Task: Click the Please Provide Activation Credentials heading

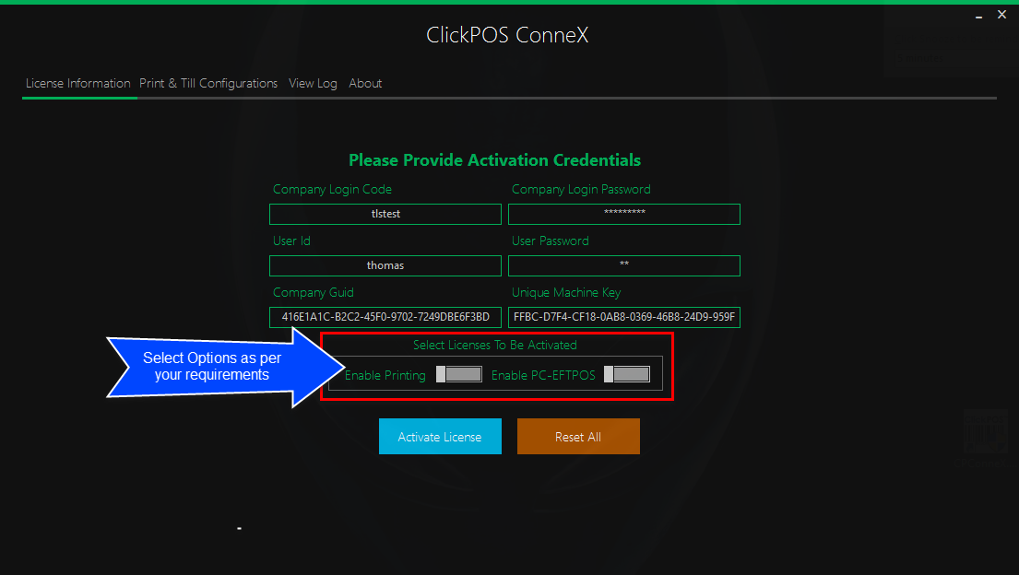Action: pyautogui.click(x=494, y=159)
